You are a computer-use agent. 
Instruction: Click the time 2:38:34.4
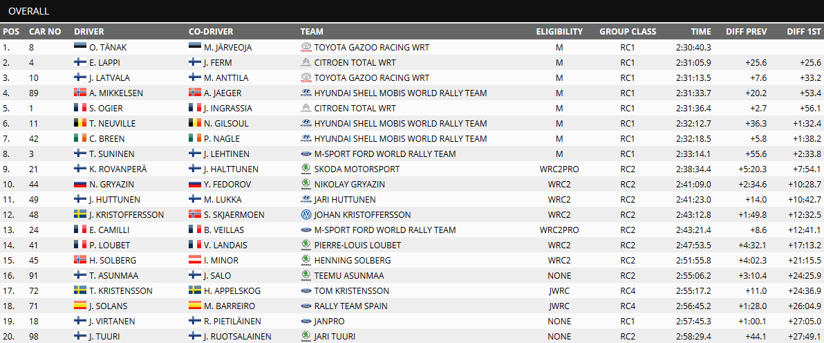coord(693,169)
